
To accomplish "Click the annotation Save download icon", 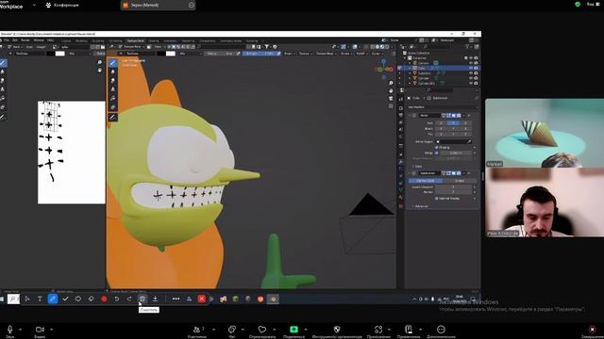I will (155, 299).
